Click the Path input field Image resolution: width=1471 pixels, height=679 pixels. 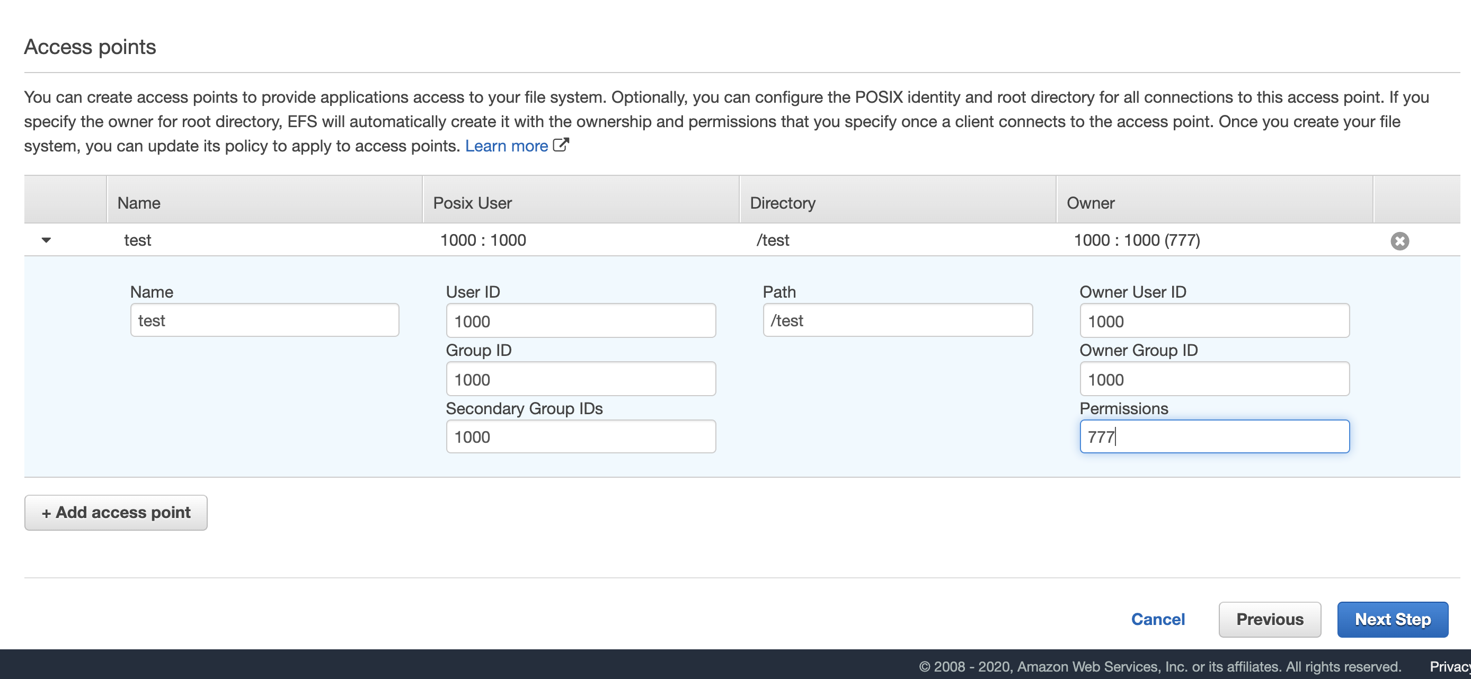point(897,320)
